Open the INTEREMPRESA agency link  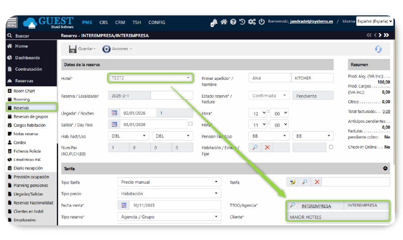[316, 206]
